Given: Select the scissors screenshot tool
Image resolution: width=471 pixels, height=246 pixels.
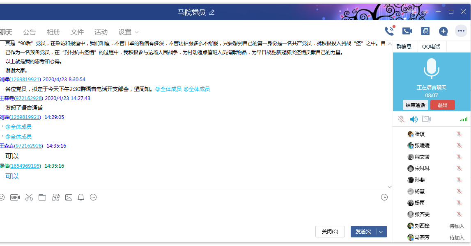Looking at the screenshot, I should coord(29,198).
